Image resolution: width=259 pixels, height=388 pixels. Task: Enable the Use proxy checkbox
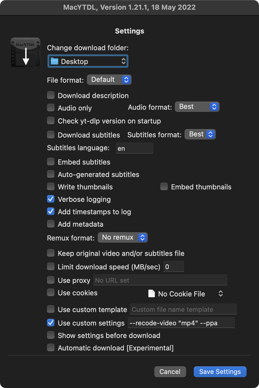pyautogui.click(x=51, y=280)
